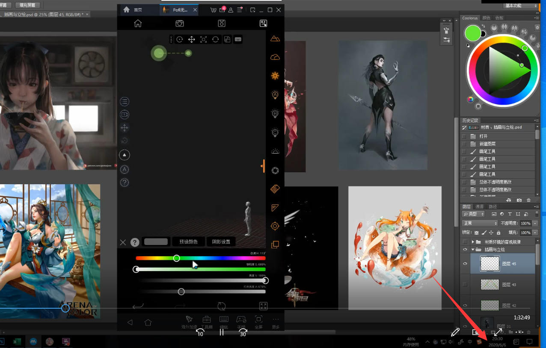The width and height of the screenshot is (546, 348).
Task: Select the orange sun light icon
Action: (x=275, y=76)
